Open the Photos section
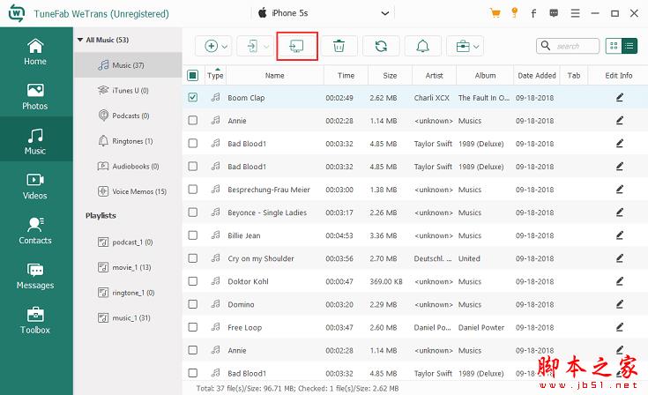648x395 pixels. (x=35, y=97)
